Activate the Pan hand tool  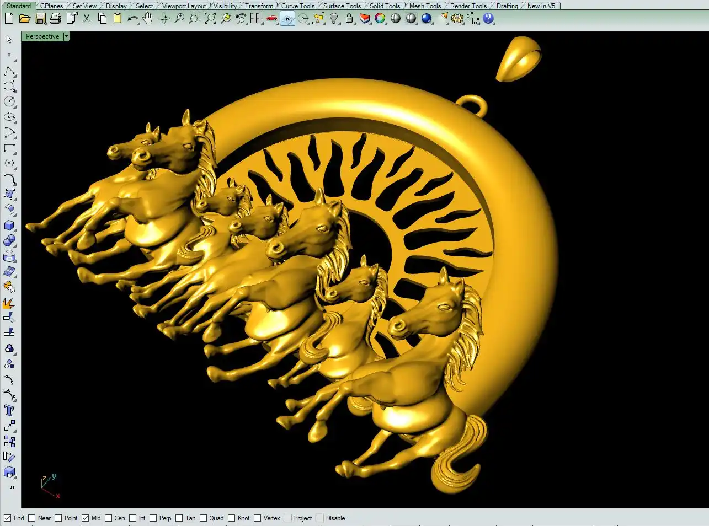click(148, 19)
